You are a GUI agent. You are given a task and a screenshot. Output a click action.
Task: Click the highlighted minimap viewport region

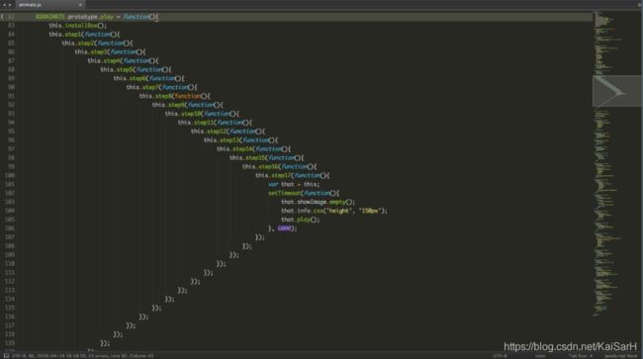tap(616, 91)
